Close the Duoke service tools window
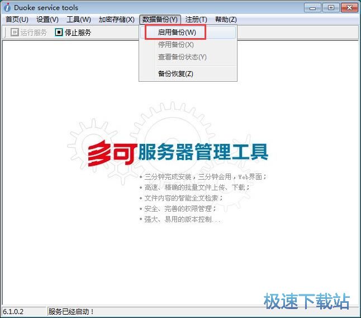The image size is (361, 318). [x=349, y=8]
